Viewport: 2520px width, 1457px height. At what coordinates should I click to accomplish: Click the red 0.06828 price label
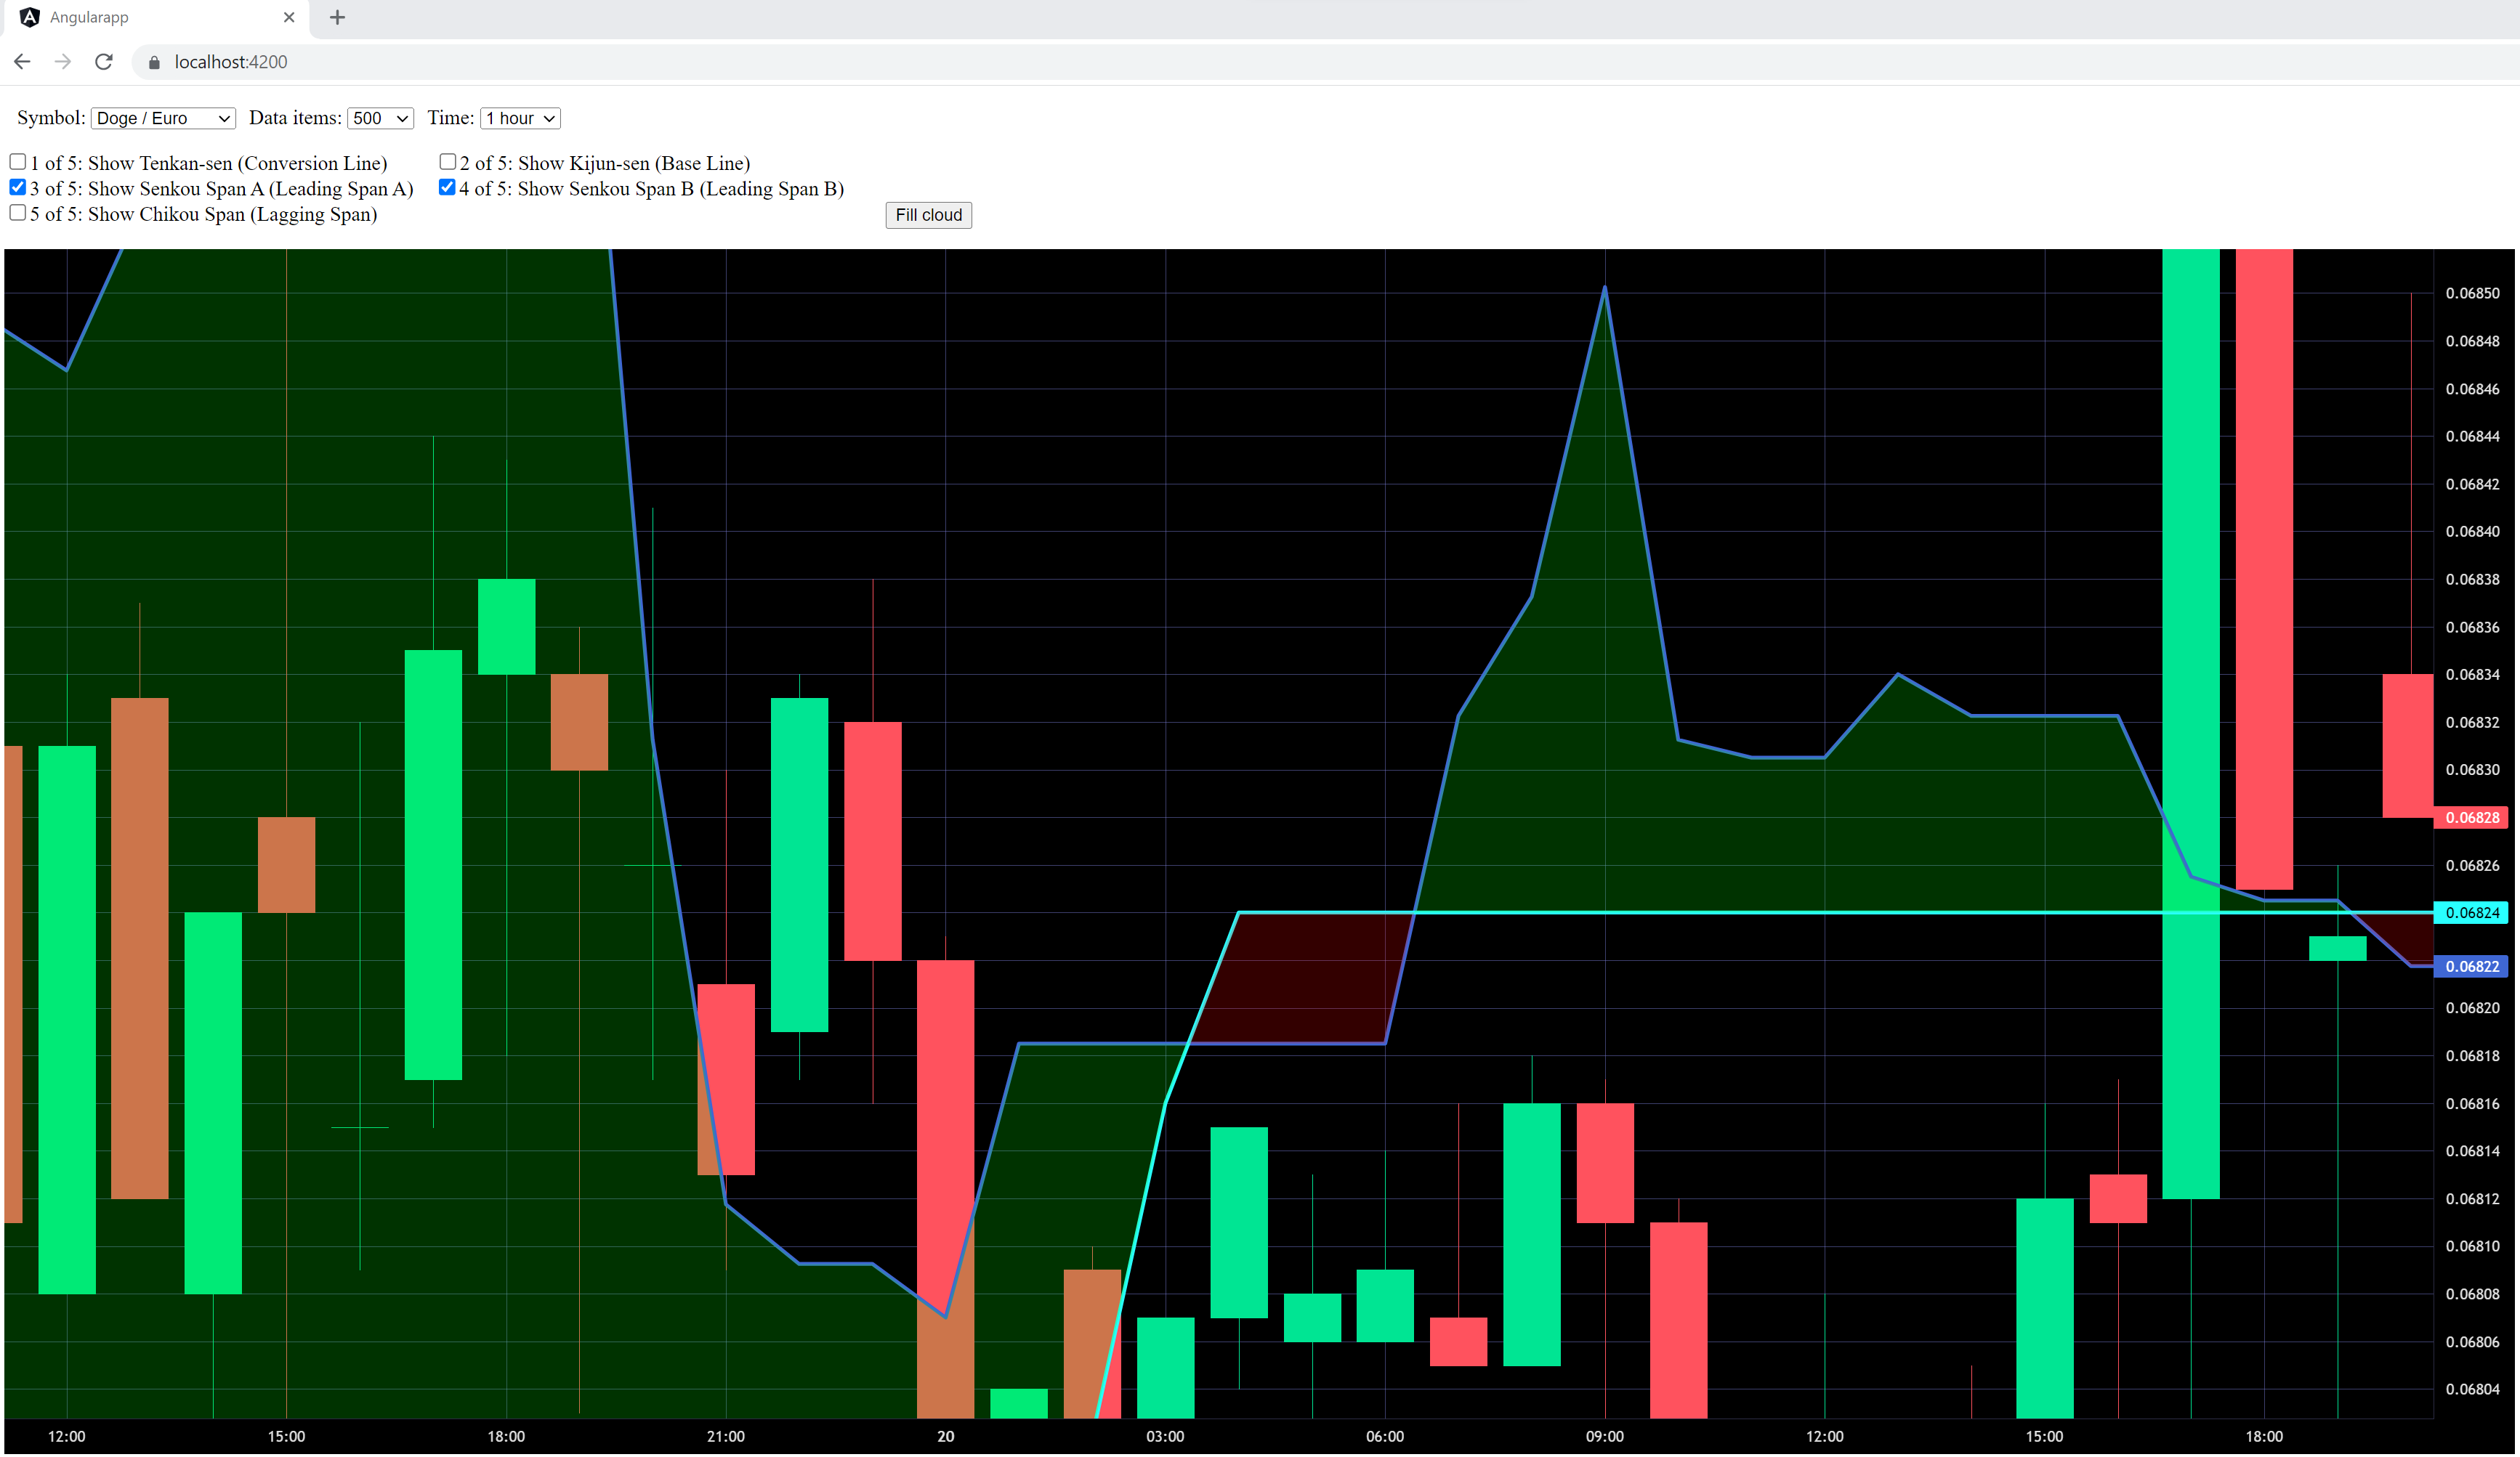point(2471,817)
